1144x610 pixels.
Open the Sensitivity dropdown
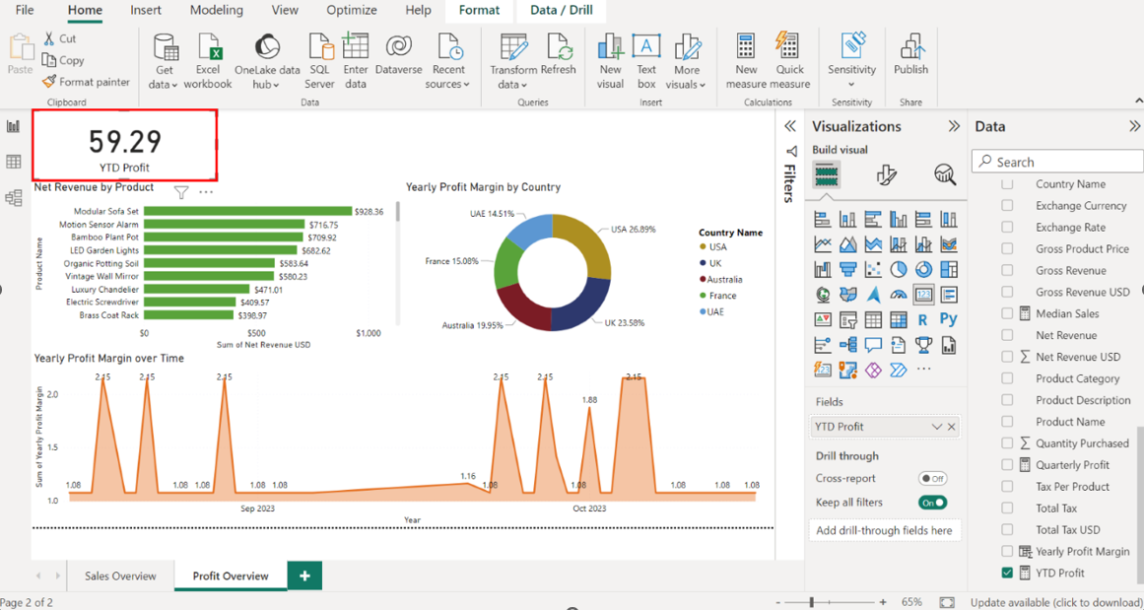(x=851, y=85)
